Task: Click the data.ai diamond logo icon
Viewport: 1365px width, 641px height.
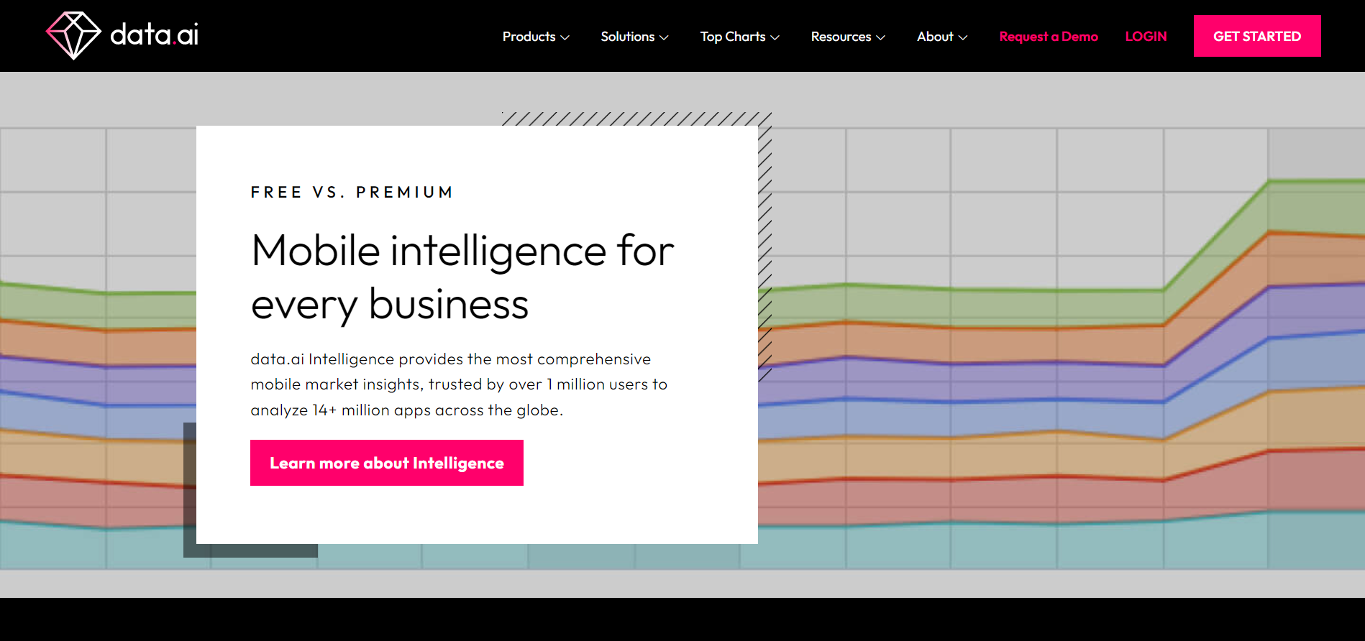Action: tap(73, 35)
